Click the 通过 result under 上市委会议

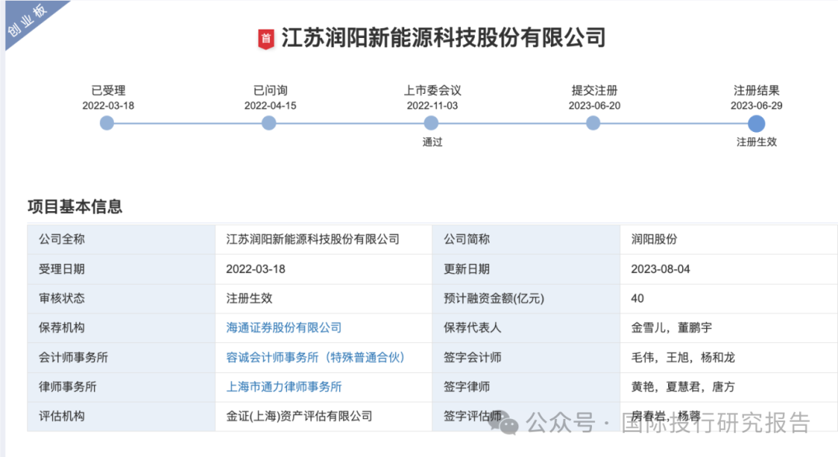pos(432,142)
